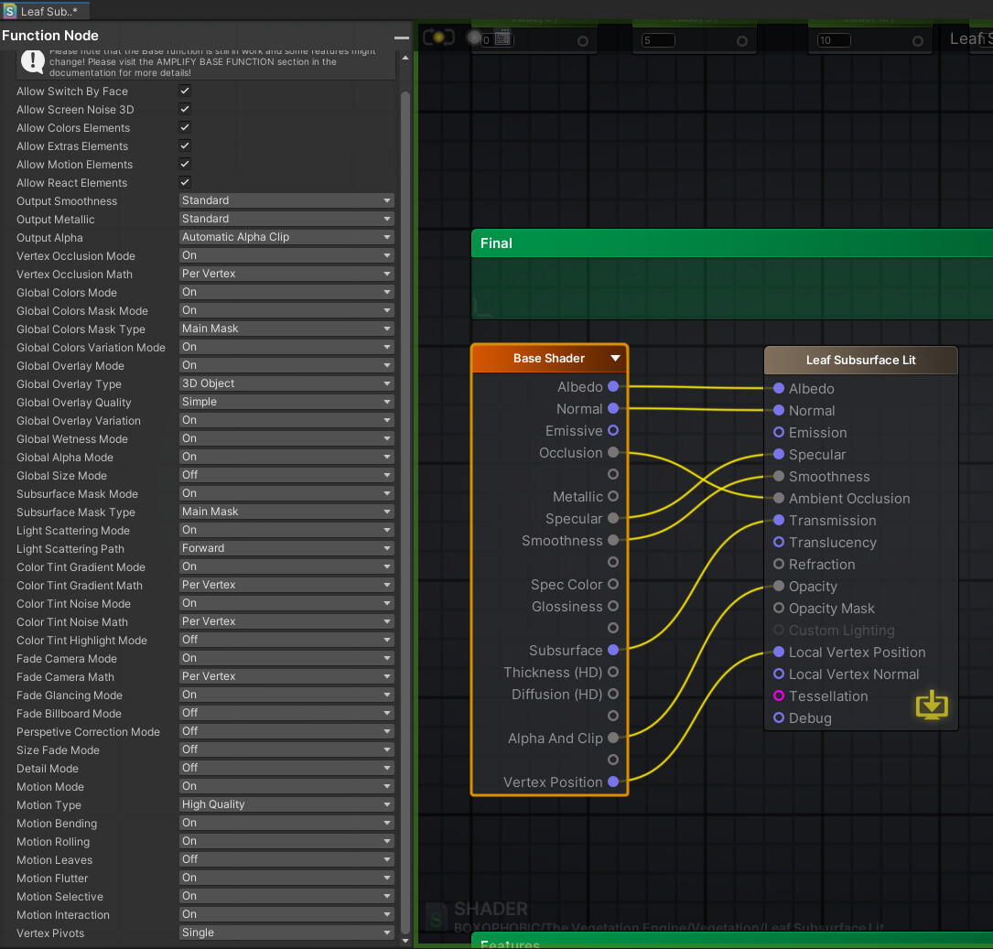
Task: Switch to the Leaf Sub shader tab
Action: coord(44,10)
